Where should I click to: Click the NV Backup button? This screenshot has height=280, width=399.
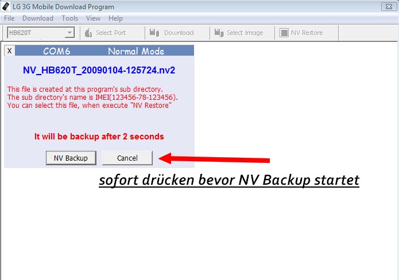[71, 158]
